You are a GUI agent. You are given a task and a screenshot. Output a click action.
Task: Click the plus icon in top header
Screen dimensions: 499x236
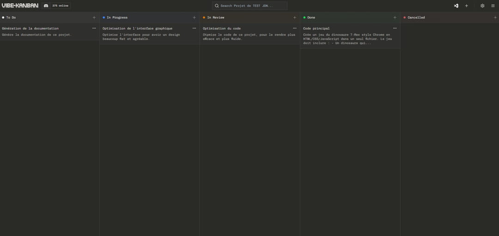point(466,6)
